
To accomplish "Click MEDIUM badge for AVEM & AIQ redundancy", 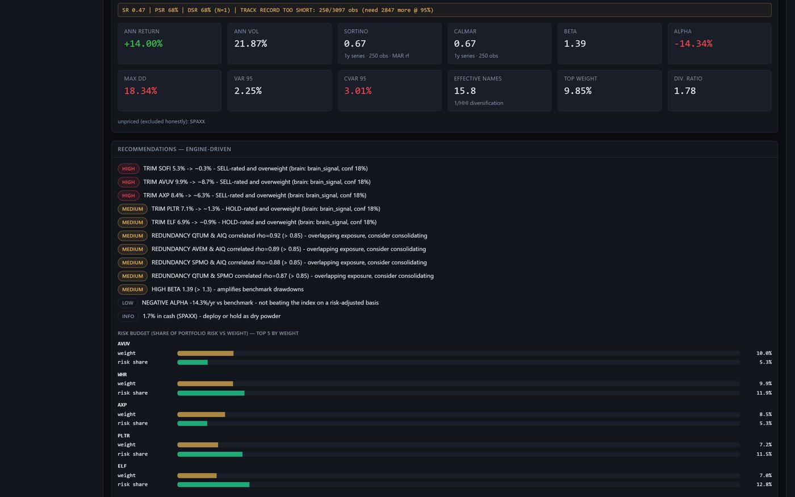I will (132, 249).
